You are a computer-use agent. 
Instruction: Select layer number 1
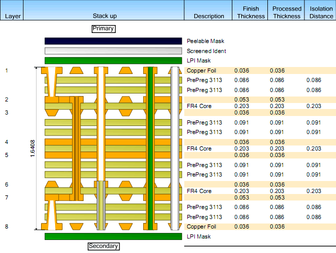7,70
